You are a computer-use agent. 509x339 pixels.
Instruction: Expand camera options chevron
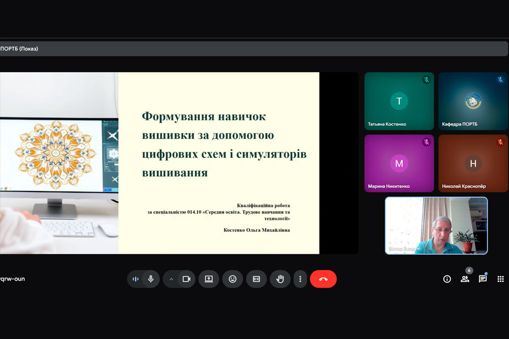coord(171,279)
